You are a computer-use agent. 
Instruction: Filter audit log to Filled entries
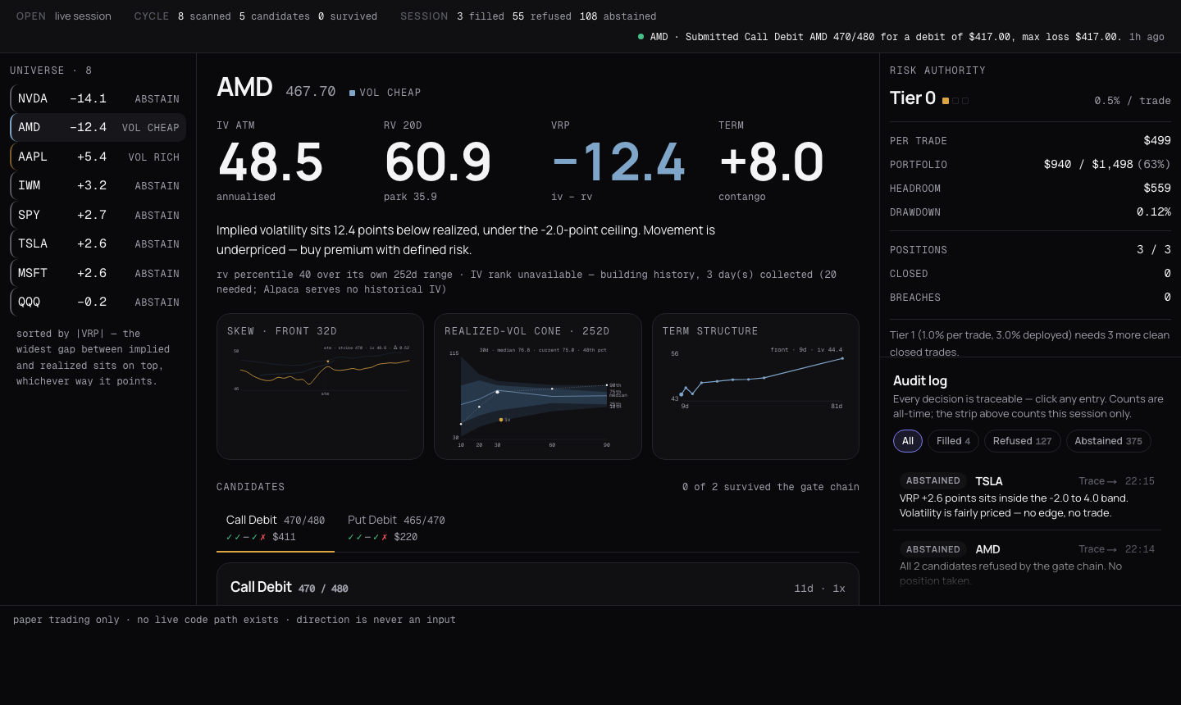click(x=953, y=441)
